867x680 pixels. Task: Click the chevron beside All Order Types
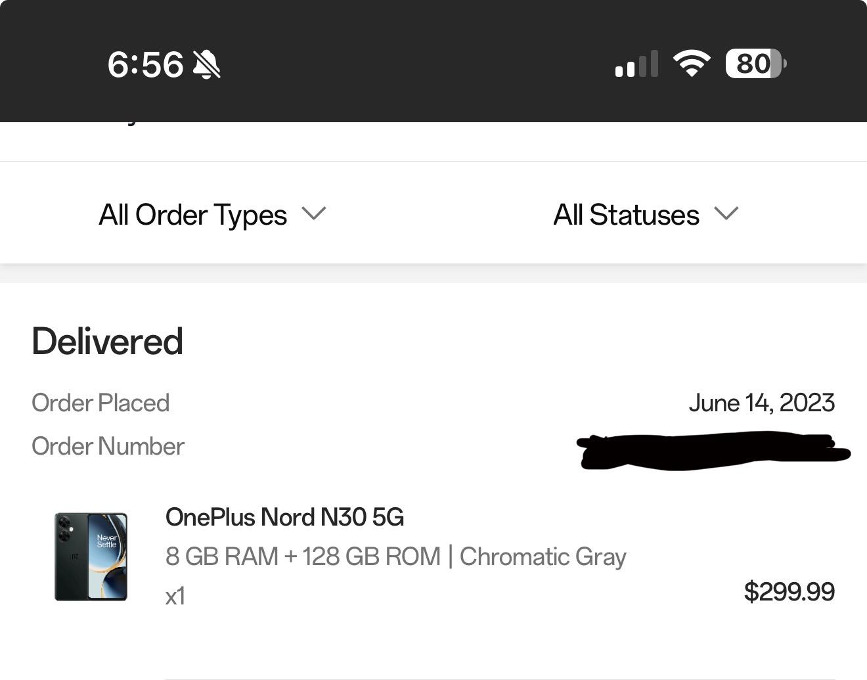313,214
